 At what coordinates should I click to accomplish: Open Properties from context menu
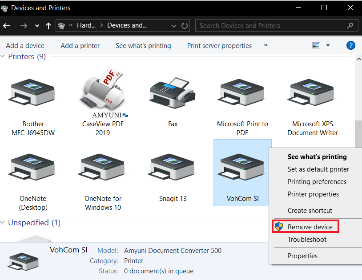(x=302, y=256)
